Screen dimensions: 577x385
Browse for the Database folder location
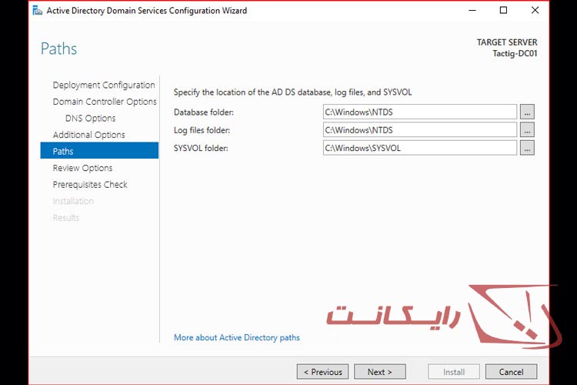[527, 112]
